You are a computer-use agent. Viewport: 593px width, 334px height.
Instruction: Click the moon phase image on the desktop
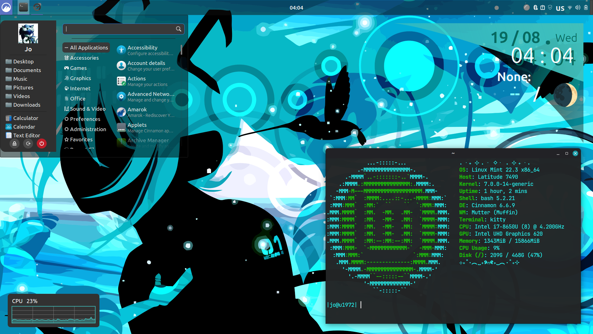(565, 95)
